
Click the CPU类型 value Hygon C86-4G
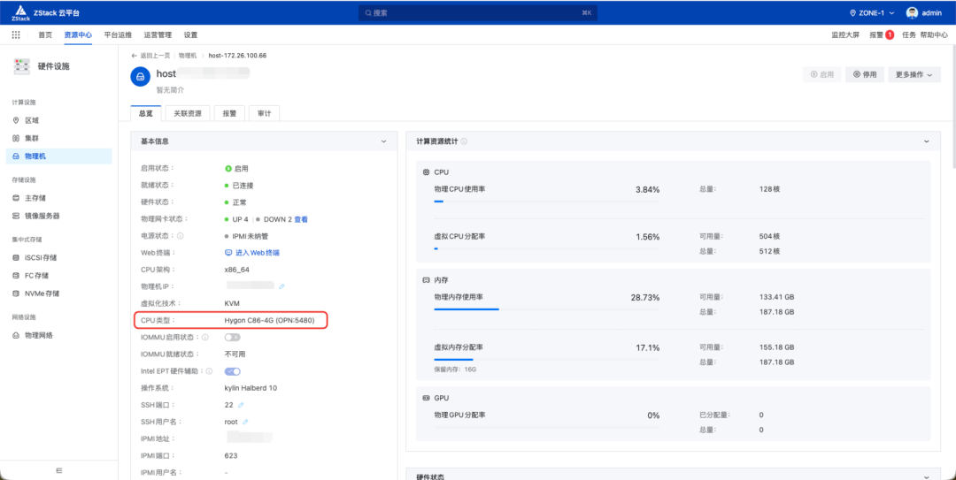[x=269, y=320]
